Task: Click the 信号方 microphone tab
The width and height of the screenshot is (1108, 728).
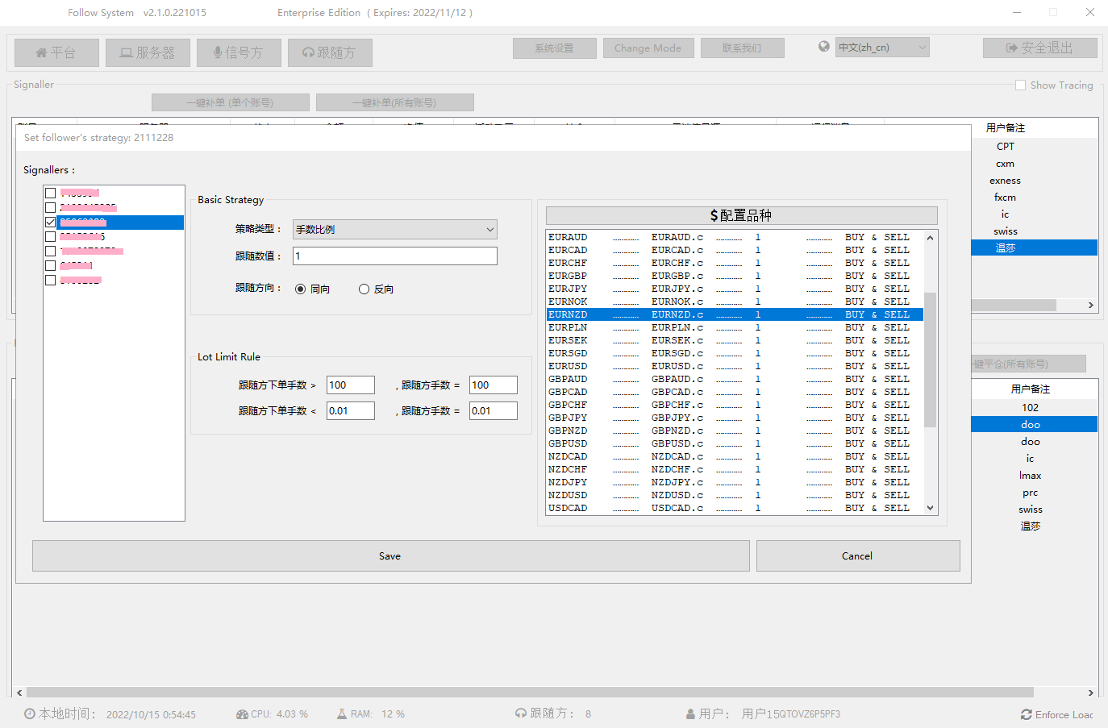Action: [239, 53]
